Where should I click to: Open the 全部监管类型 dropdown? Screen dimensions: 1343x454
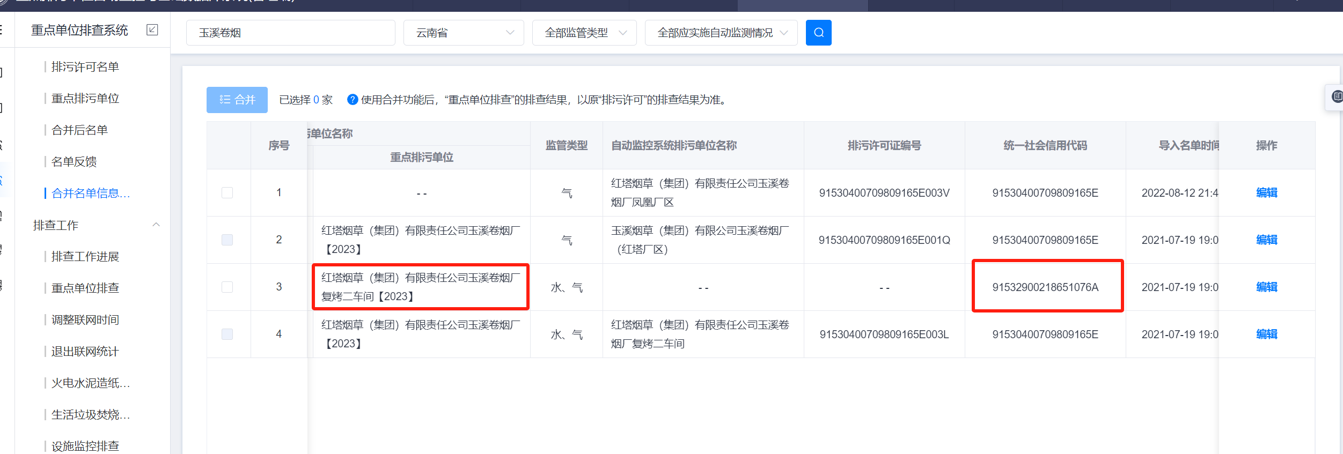pyautogui.click(x=584, y=33)
